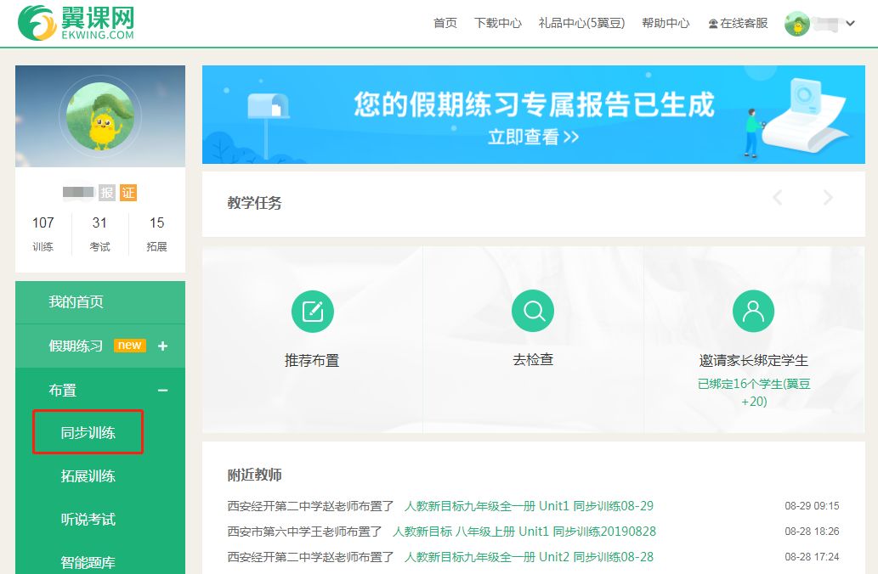The image size is (878, 574).
Task: Click the right arrow in 教学任务 section
Action: 827,197
